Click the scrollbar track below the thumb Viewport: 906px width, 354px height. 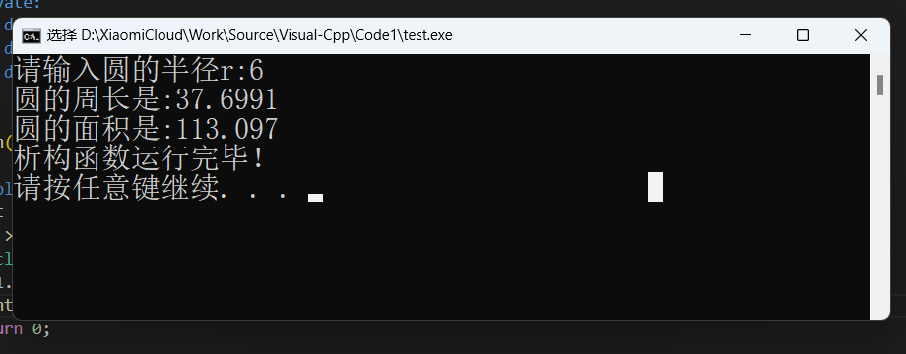pos(880,207)
